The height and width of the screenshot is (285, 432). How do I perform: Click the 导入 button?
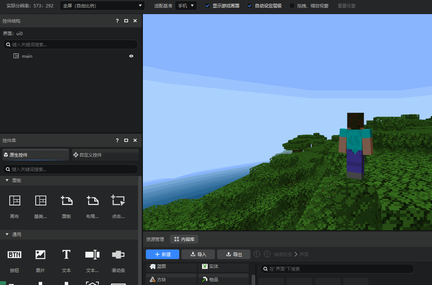click(198, 254)
